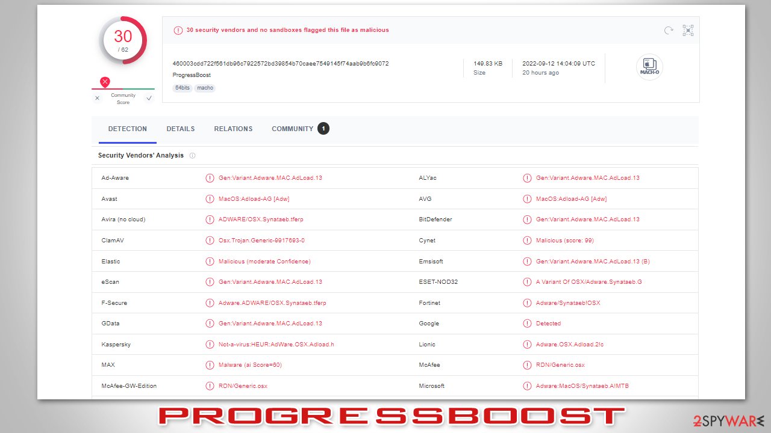Open the RELATIONS tab
The height and width of the screenshot is (433, 771).
tap(233, 129)
